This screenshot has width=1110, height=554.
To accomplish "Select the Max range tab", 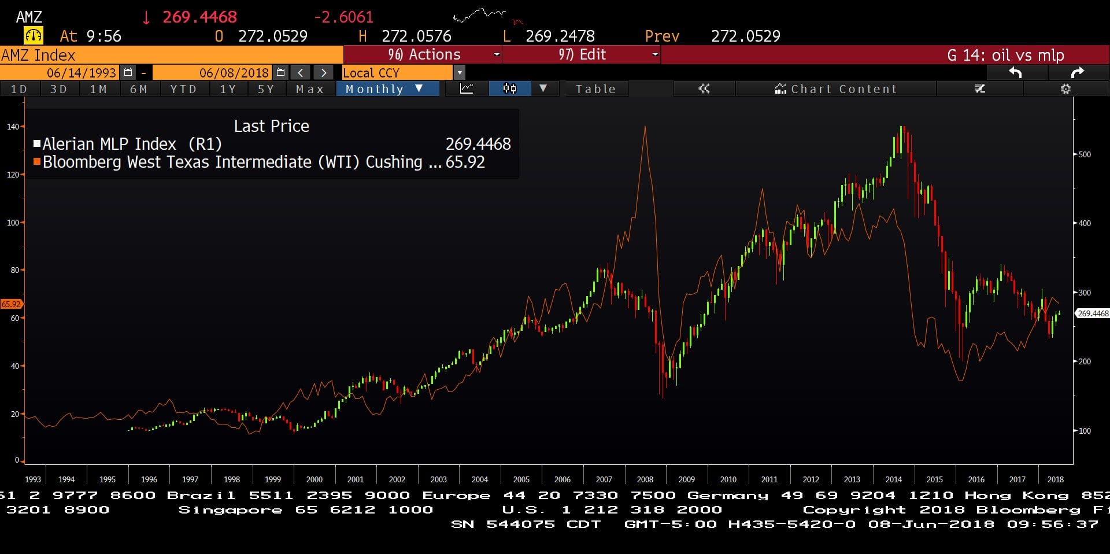I will click(x=310, y=88).
